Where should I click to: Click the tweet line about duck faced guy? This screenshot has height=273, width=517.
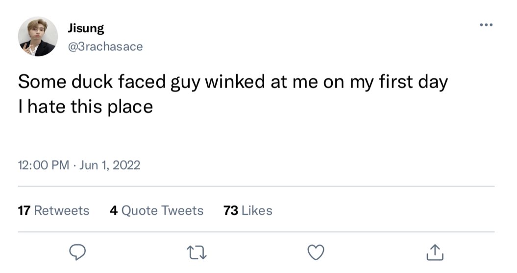tap(233, 82)
